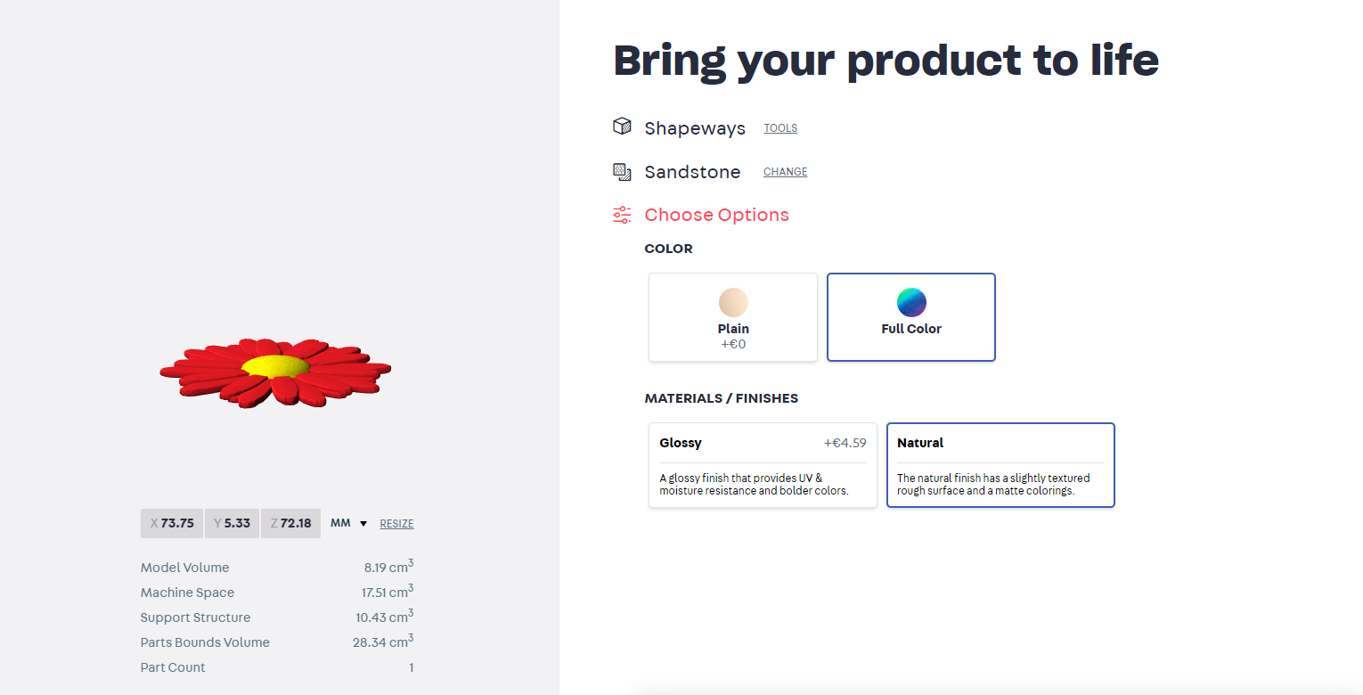Screen dimensions: 1363x695
Task: Click the RESIZE link
Action: click(396, 524)
